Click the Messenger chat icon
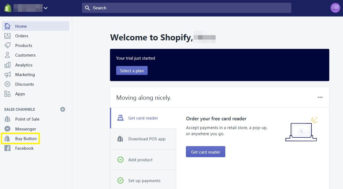Screen dimensions: 343x189 pos(7,129)
